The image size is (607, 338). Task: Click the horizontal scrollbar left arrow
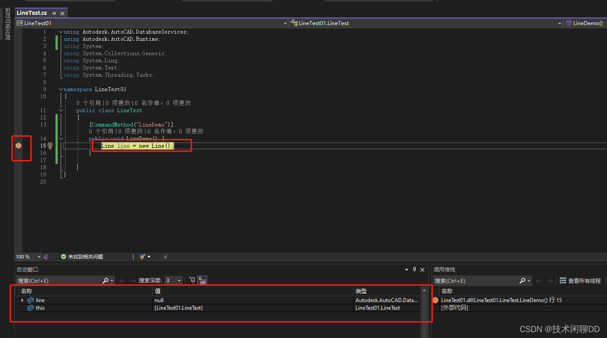(165, 257)
